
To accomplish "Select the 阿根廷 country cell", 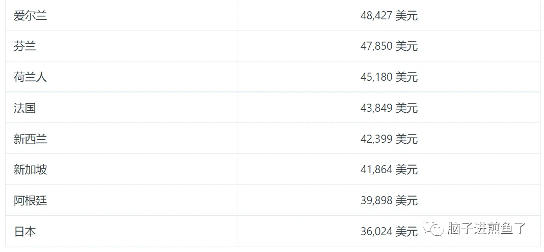I will 121,200.
